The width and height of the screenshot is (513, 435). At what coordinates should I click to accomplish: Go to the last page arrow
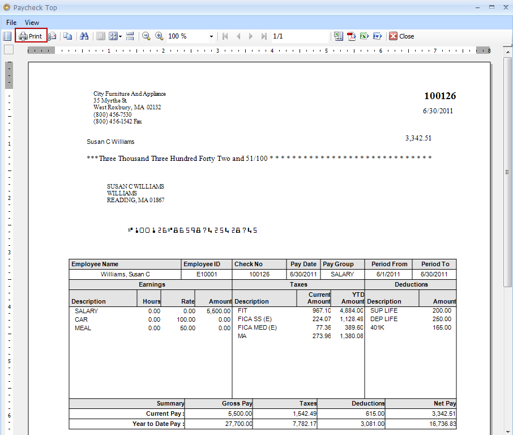264,36
